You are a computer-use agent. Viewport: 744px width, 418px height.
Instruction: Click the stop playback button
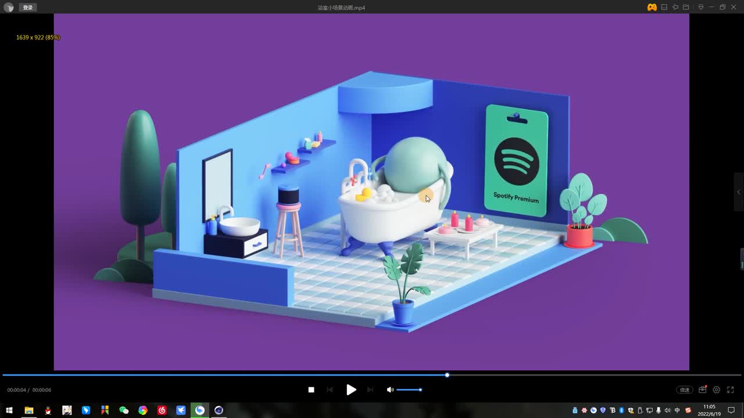click(x=311, y=390)
